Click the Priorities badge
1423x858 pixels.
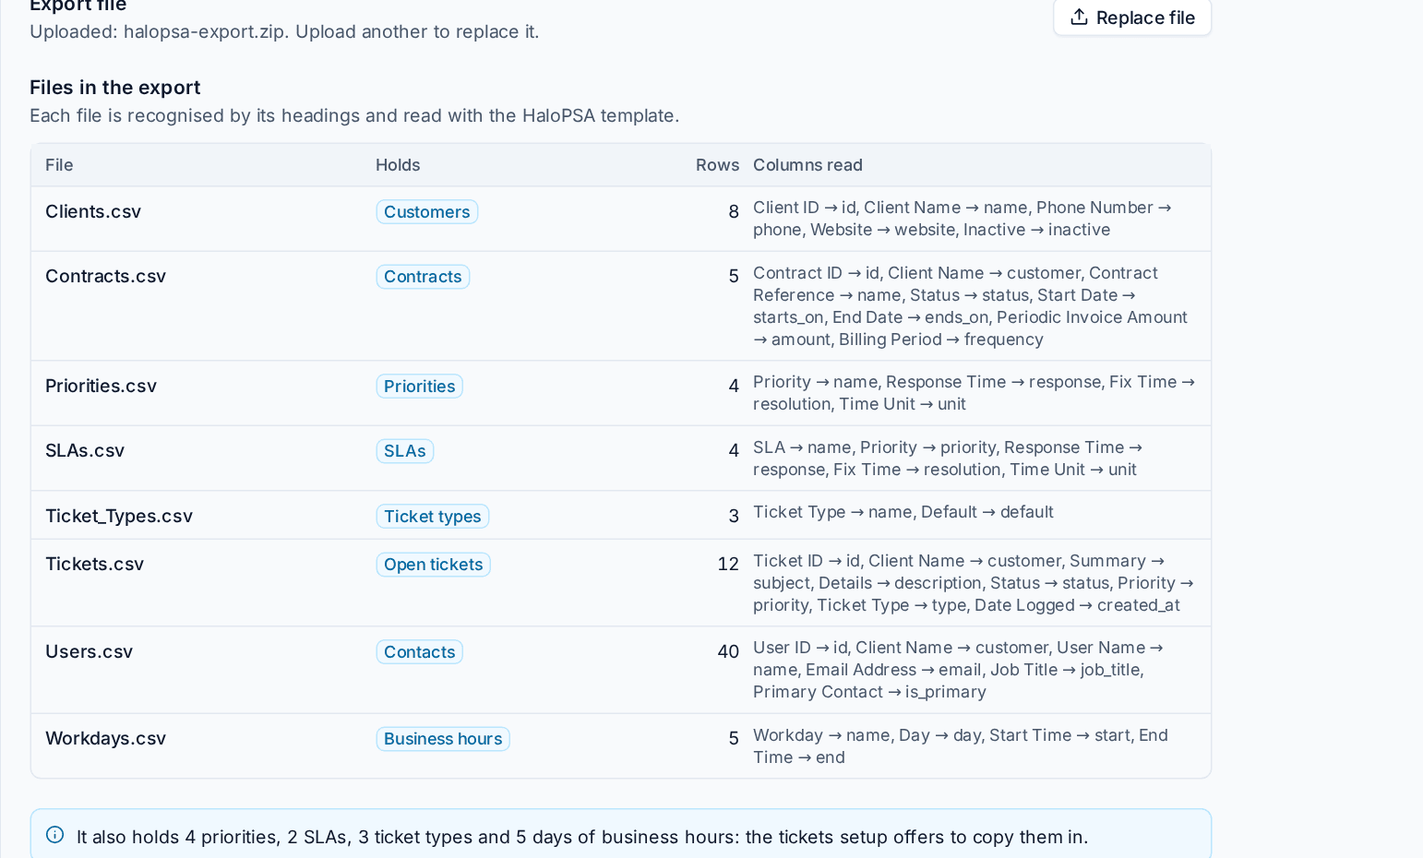coord(419,387)
